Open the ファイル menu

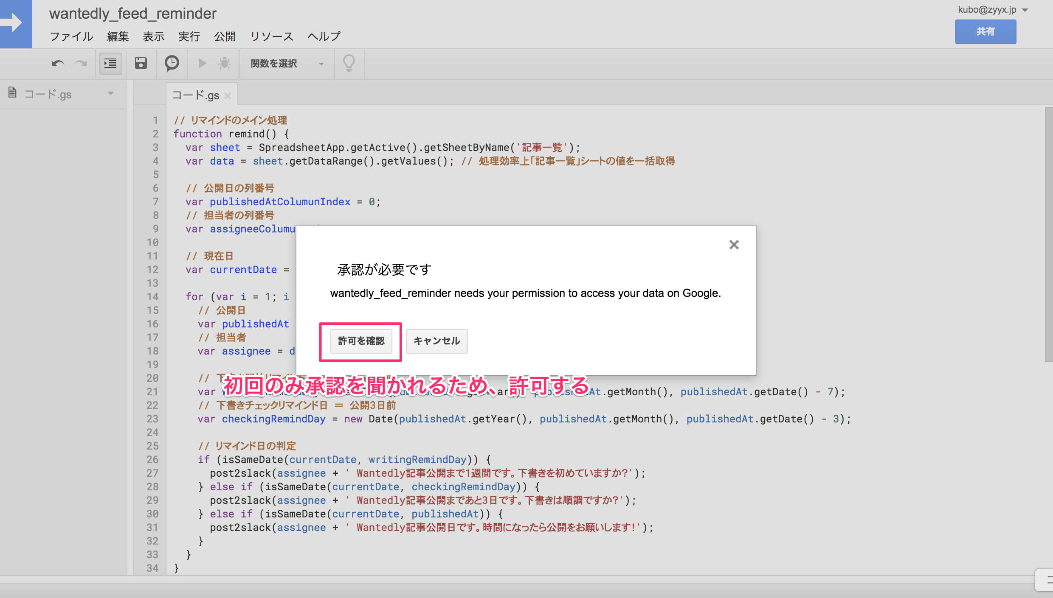click(71, 36)
